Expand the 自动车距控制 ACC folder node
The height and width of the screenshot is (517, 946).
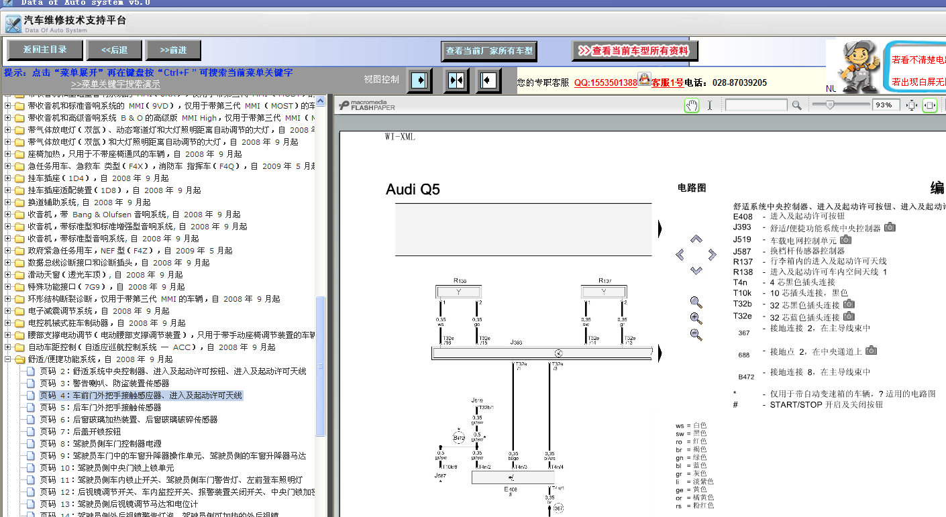[8, 347]
